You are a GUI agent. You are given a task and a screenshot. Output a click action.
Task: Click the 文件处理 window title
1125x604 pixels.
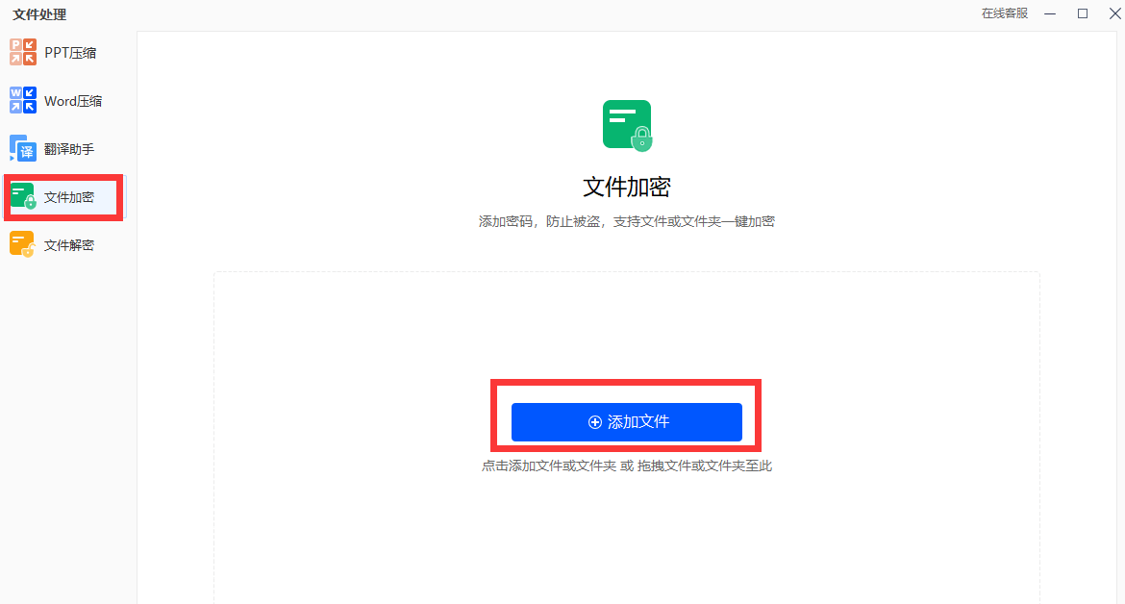[39, 14]
